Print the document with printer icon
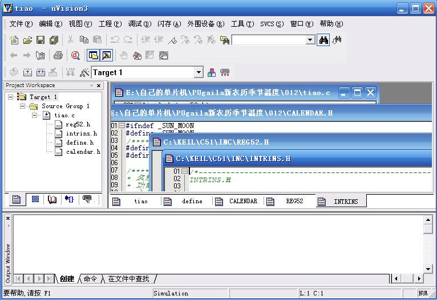The width and height of the screenshot is (437, 300). tap(58, 55)
